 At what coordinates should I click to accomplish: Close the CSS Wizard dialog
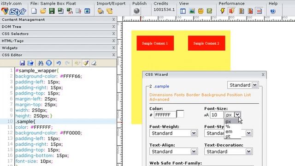pos(263,75)
